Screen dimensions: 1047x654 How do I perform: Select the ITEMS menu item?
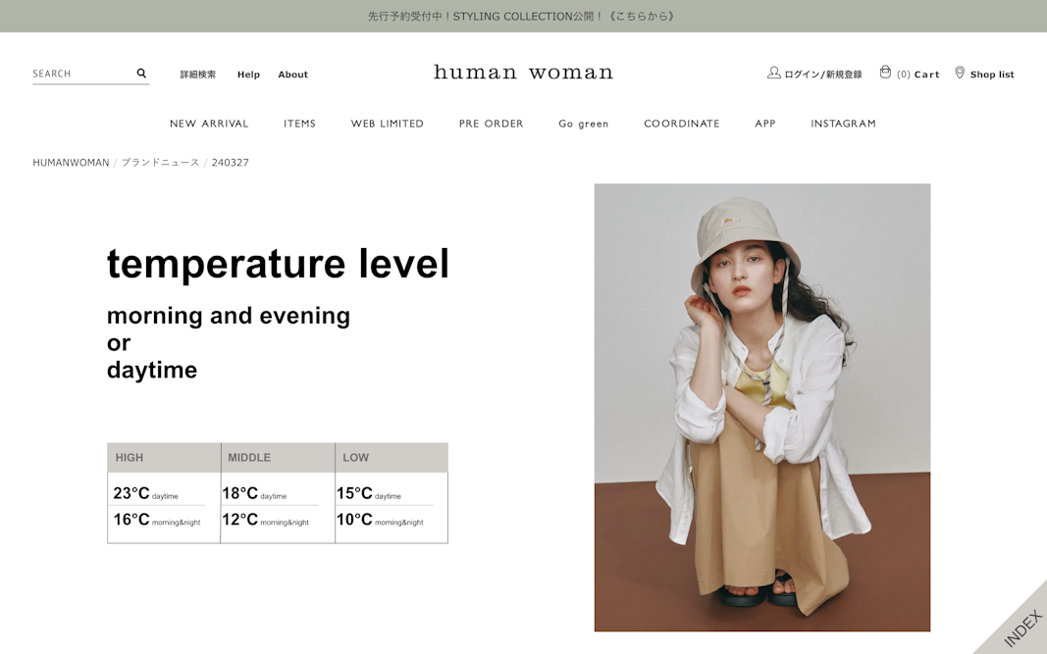coord(299,124)
